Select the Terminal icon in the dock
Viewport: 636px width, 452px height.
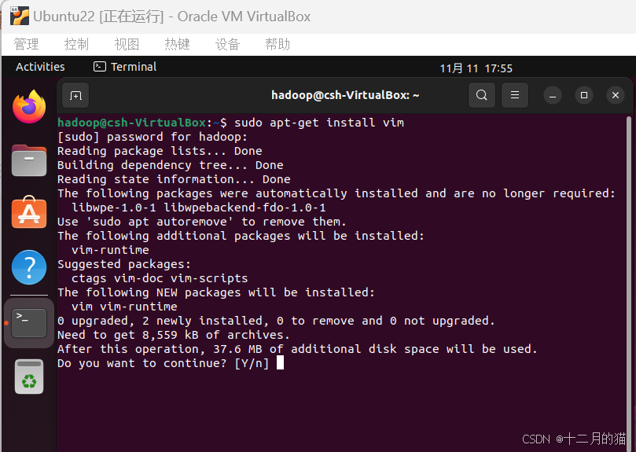point(29,323)
